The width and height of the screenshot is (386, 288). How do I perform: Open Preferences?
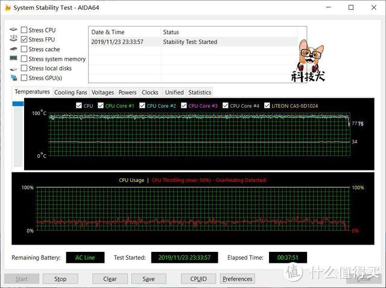pyautogui.click(x=237, y=279)
